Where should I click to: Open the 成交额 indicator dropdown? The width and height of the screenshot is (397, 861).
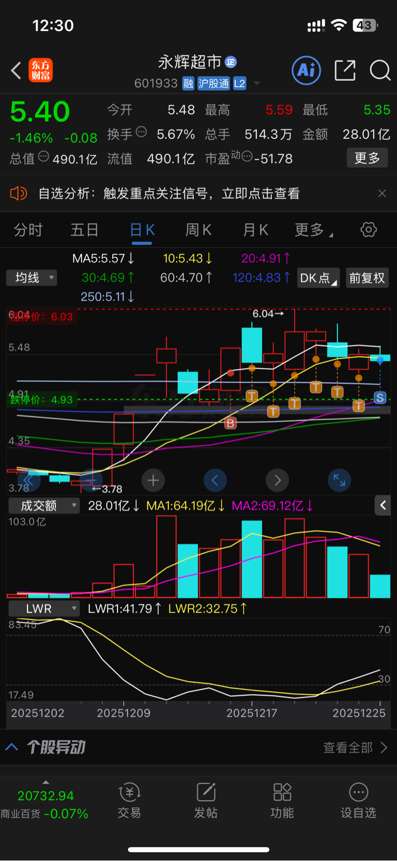click(x=44, y=506)
